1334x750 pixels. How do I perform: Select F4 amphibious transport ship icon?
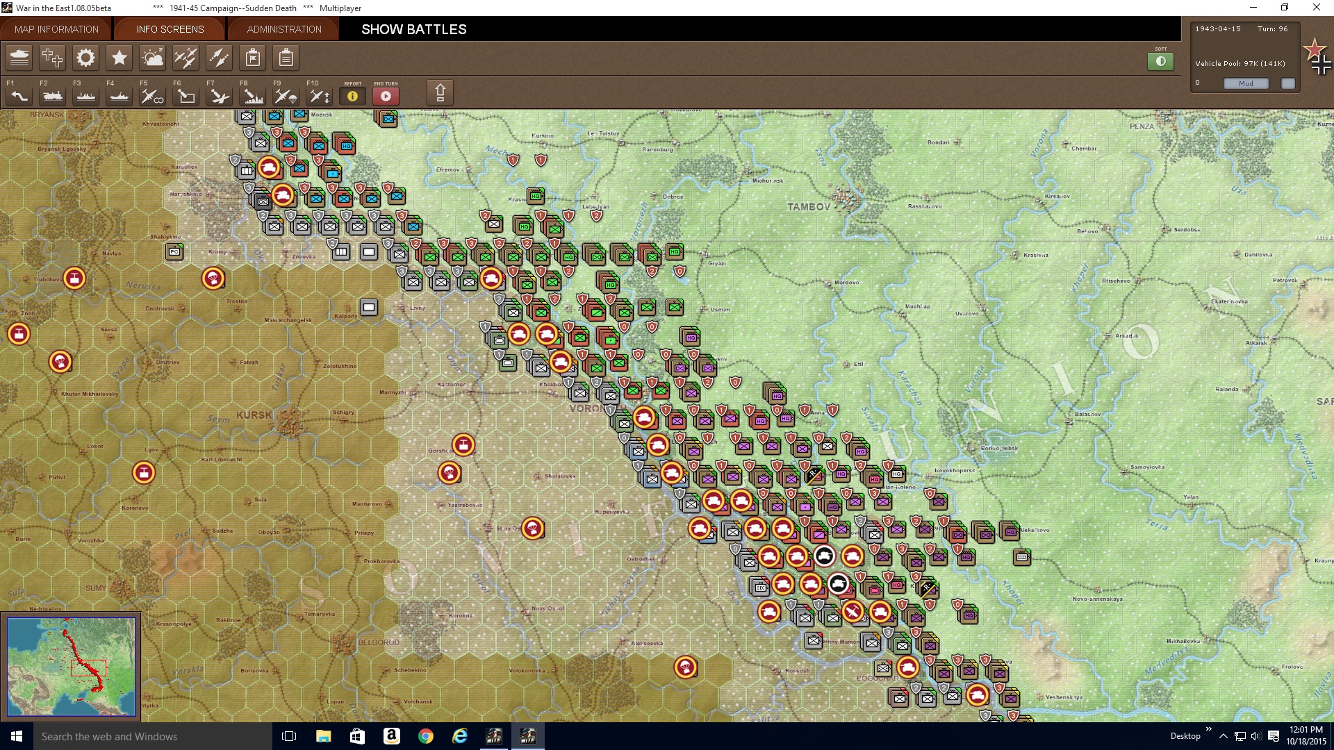[x=120, y=96]
